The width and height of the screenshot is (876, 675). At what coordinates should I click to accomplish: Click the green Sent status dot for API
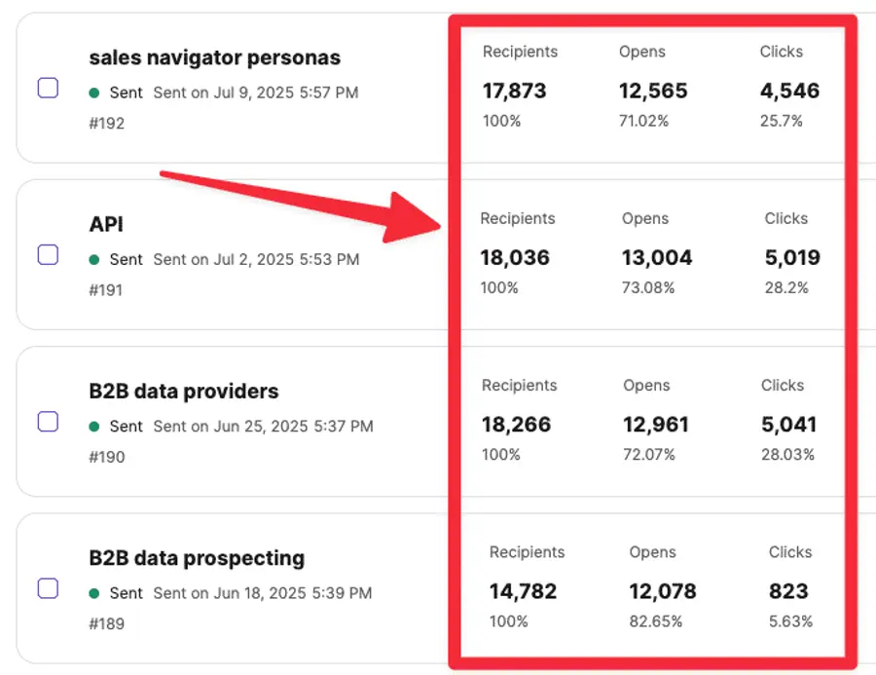pyautogui.click(x=92, y=259)
